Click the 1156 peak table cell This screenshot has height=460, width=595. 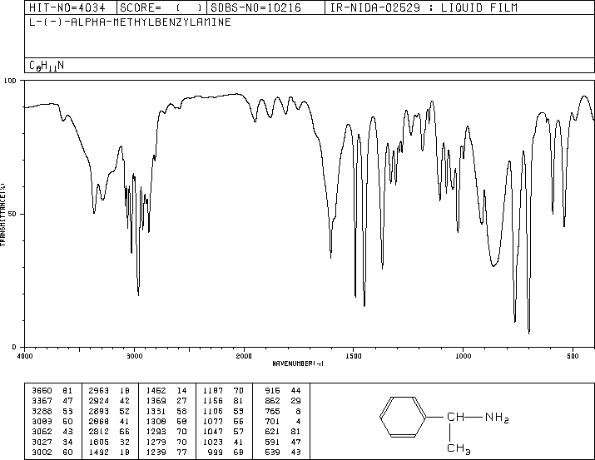(213, 401)
